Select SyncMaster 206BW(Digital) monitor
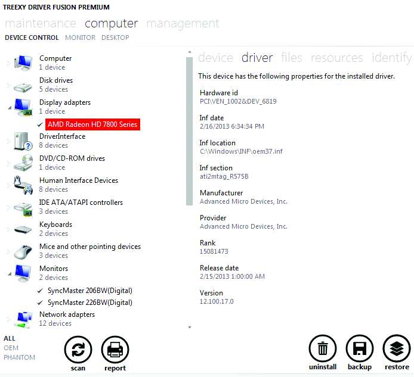The height and width of the screenshot is (377, 414). click(x=89, y=291)
